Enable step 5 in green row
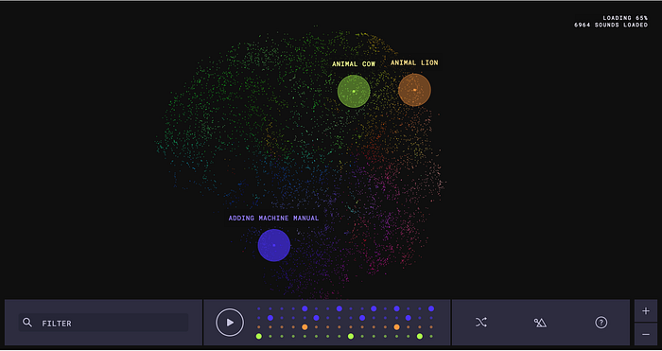Image resolution: width=662 pixels, height=351 pixels. 305,336
